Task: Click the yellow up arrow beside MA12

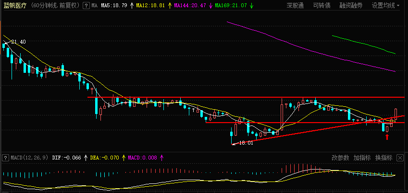Action: click(170, 5)
